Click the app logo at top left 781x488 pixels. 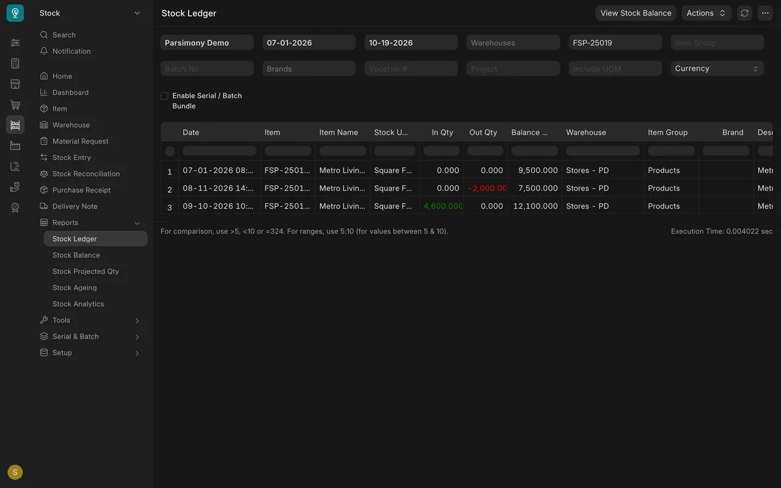(x=15, y=13)
